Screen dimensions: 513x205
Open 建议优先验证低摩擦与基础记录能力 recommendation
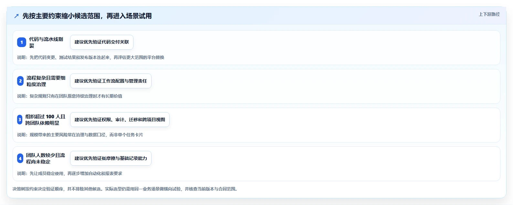click(111, 158)
